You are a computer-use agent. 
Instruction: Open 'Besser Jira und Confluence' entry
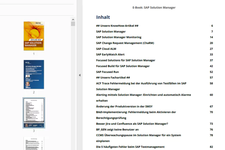click(x=132, y=124)
